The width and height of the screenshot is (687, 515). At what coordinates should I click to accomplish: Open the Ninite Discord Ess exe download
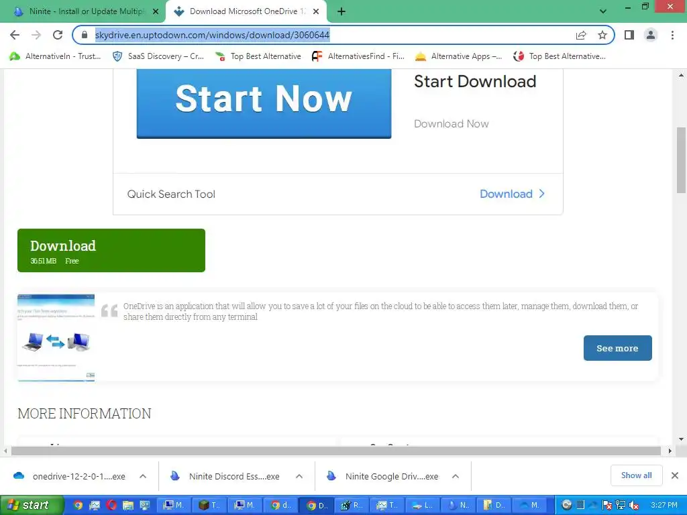click(227, 476)
